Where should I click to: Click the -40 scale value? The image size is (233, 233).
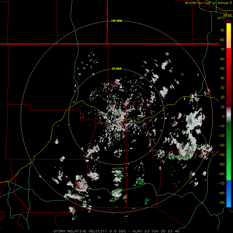pos(221,155)
